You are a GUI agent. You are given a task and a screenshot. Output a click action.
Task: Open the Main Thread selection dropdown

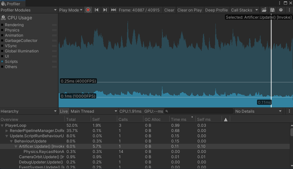coord(94,111)
